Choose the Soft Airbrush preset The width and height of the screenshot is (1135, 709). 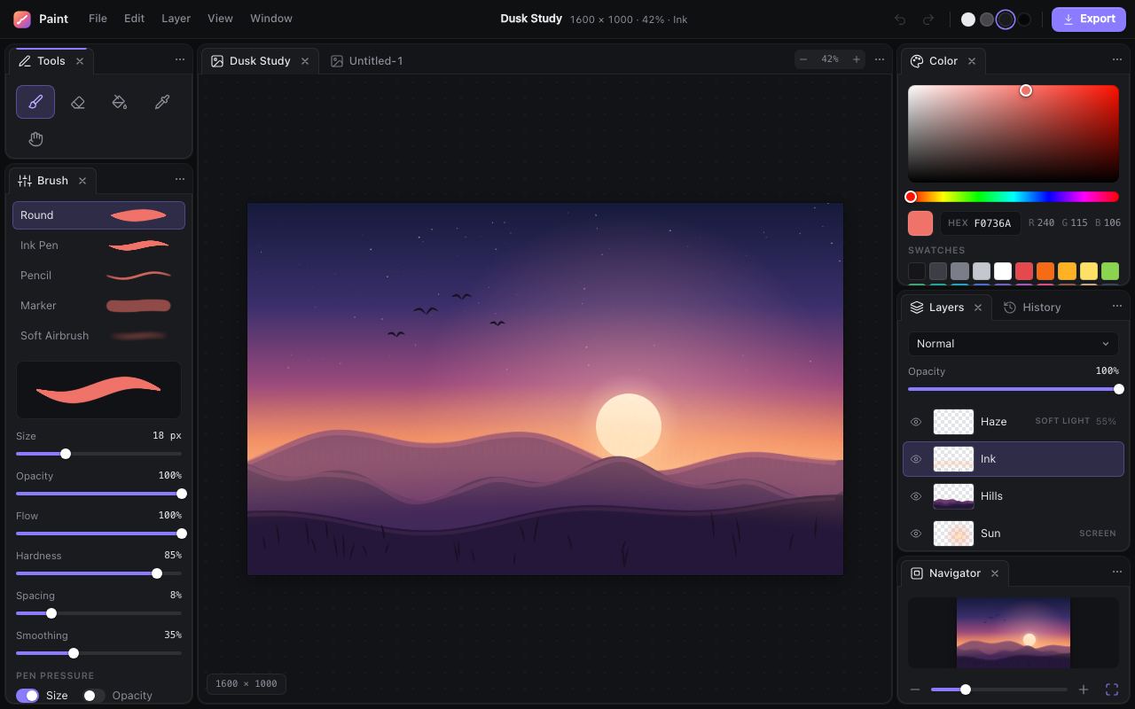[98, 336]
